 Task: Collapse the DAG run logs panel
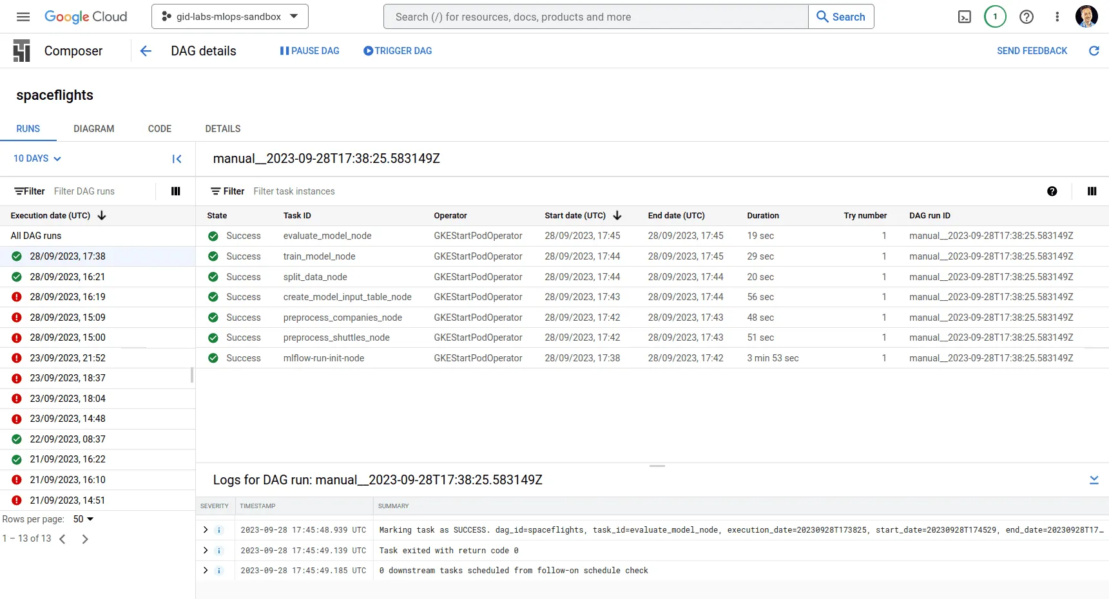pos(1094,480)
